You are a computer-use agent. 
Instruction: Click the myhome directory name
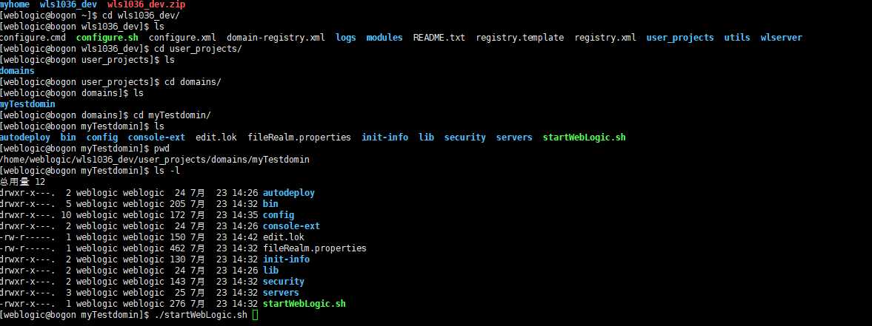coord(15,4)
